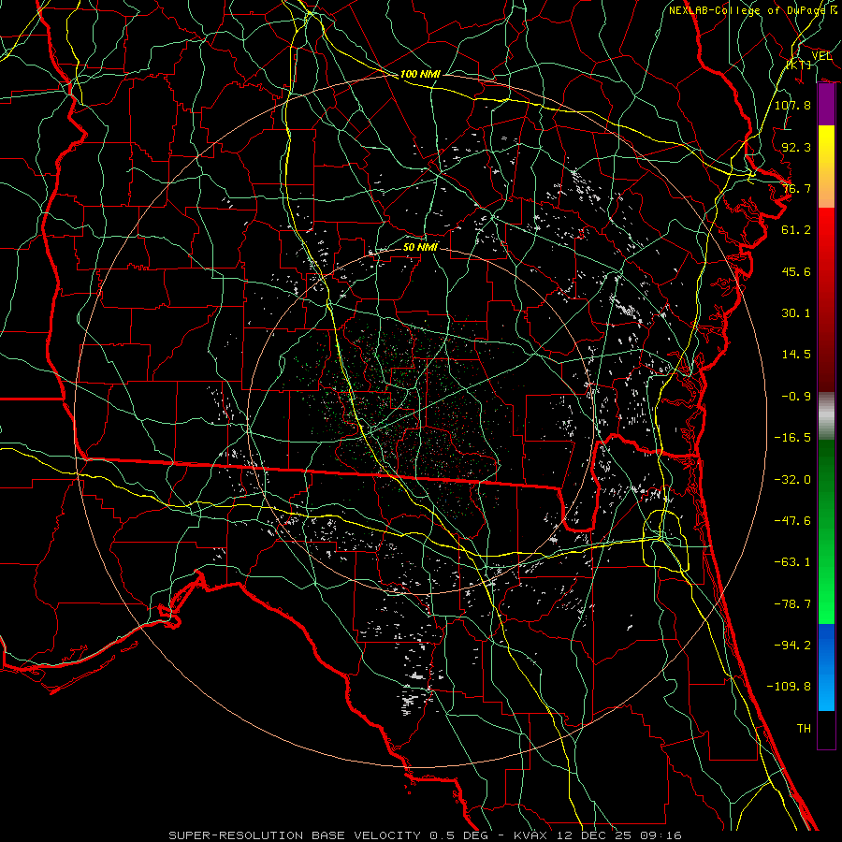Click the 50 NMI range ring label
This screenshot has width=842, height=842.
pyautogui.click(x=420, y=247)
